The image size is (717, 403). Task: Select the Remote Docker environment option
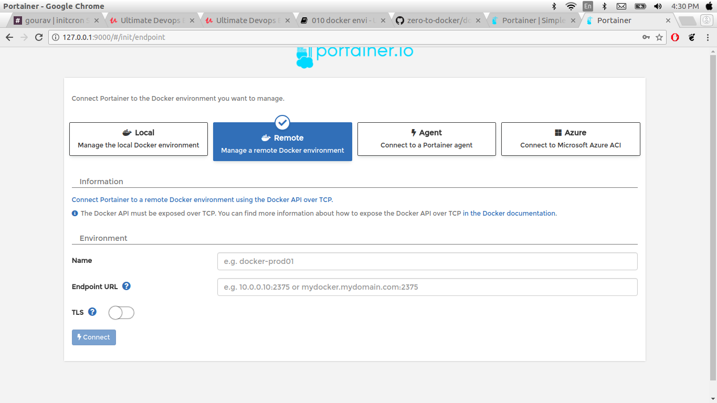(x=282, y=142)
